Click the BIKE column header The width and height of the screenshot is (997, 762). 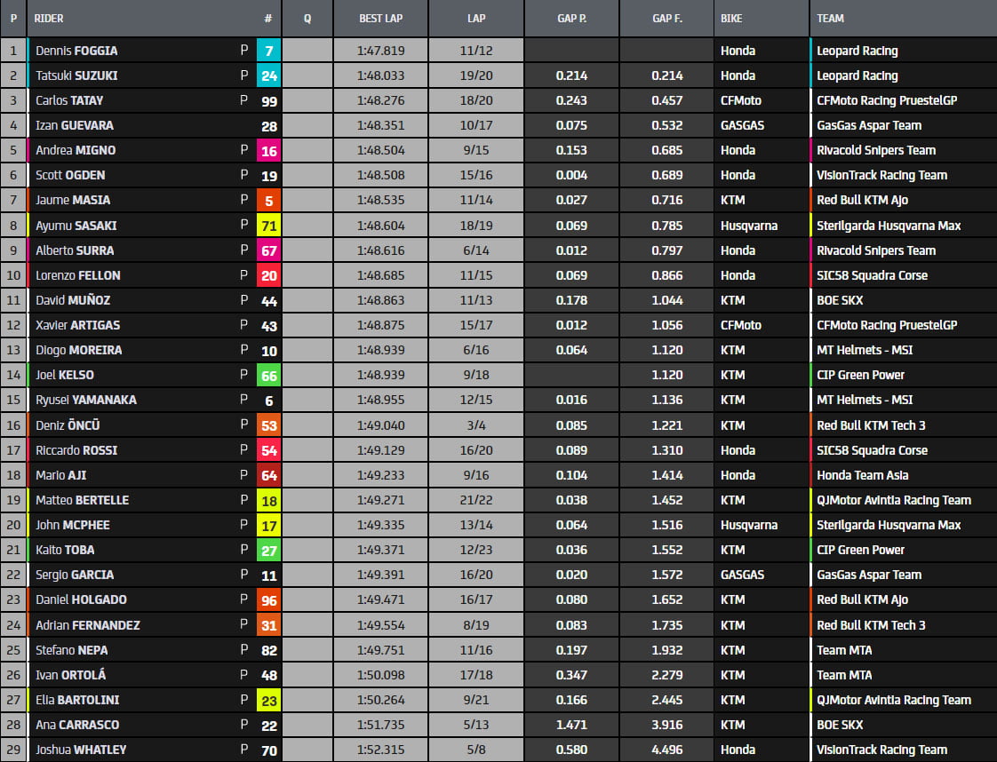point(731,18)
